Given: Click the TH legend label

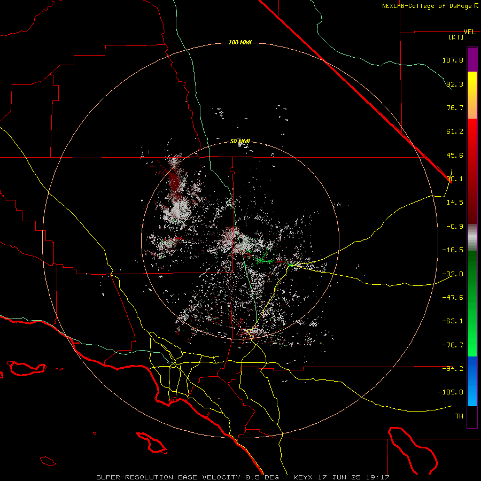Looking at the screenshot, I should (459, 416).
